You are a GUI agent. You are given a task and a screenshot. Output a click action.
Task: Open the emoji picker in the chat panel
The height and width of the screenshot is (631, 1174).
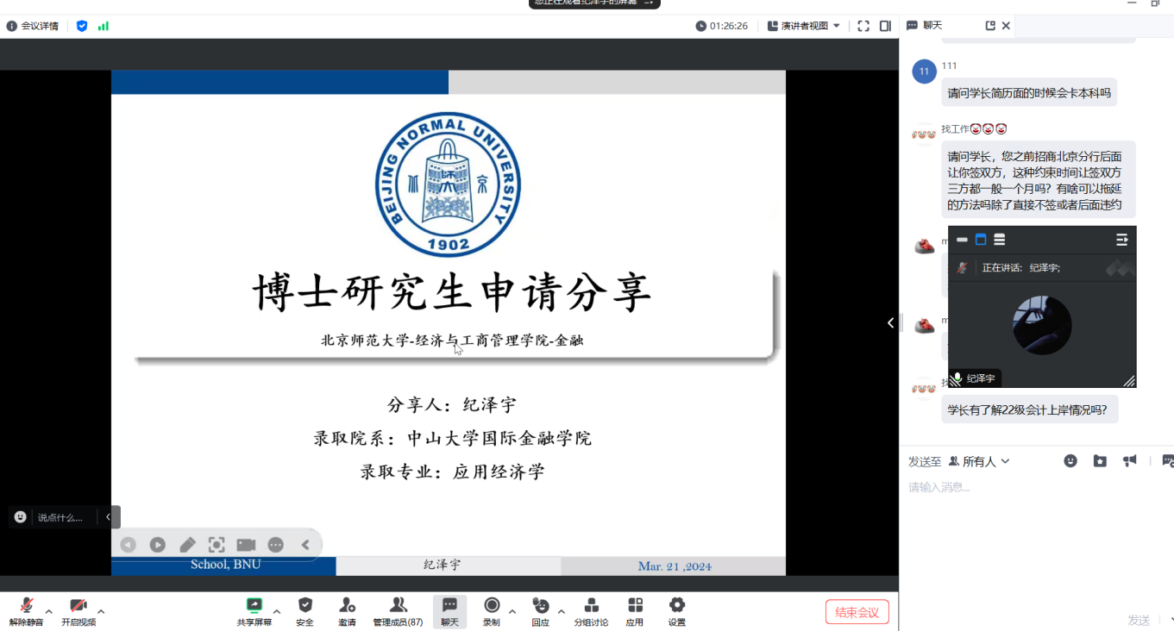coord(1070,461)
